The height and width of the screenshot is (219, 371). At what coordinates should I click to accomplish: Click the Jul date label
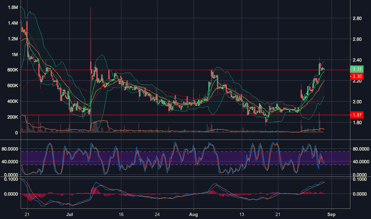(70, 214)
